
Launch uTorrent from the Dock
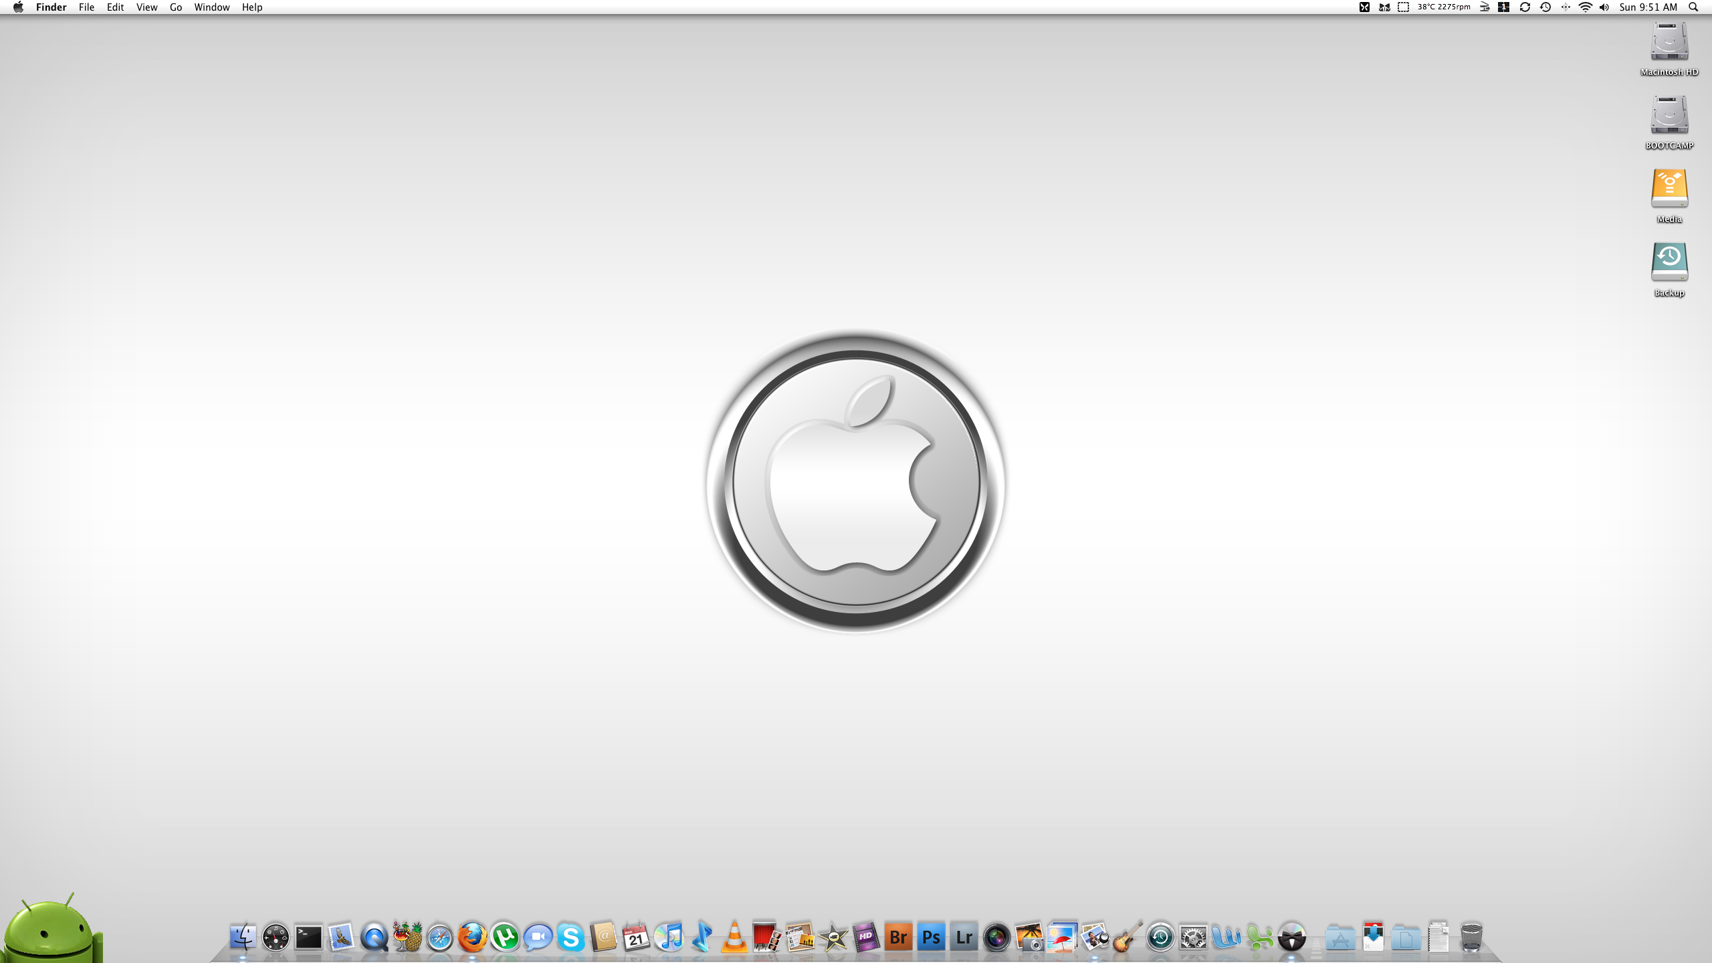coord(505,937)
